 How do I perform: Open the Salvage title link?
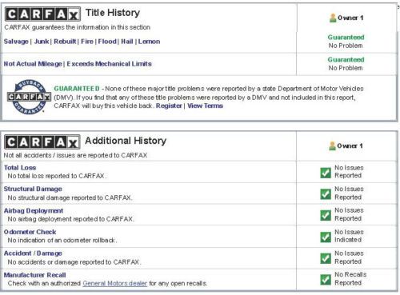(x=16, y=42)
